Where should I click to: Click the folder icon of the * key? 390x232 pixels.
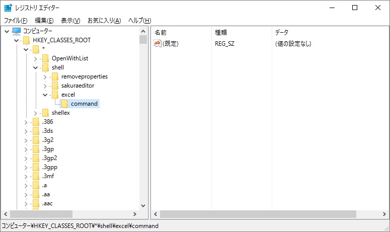[36, 49]
